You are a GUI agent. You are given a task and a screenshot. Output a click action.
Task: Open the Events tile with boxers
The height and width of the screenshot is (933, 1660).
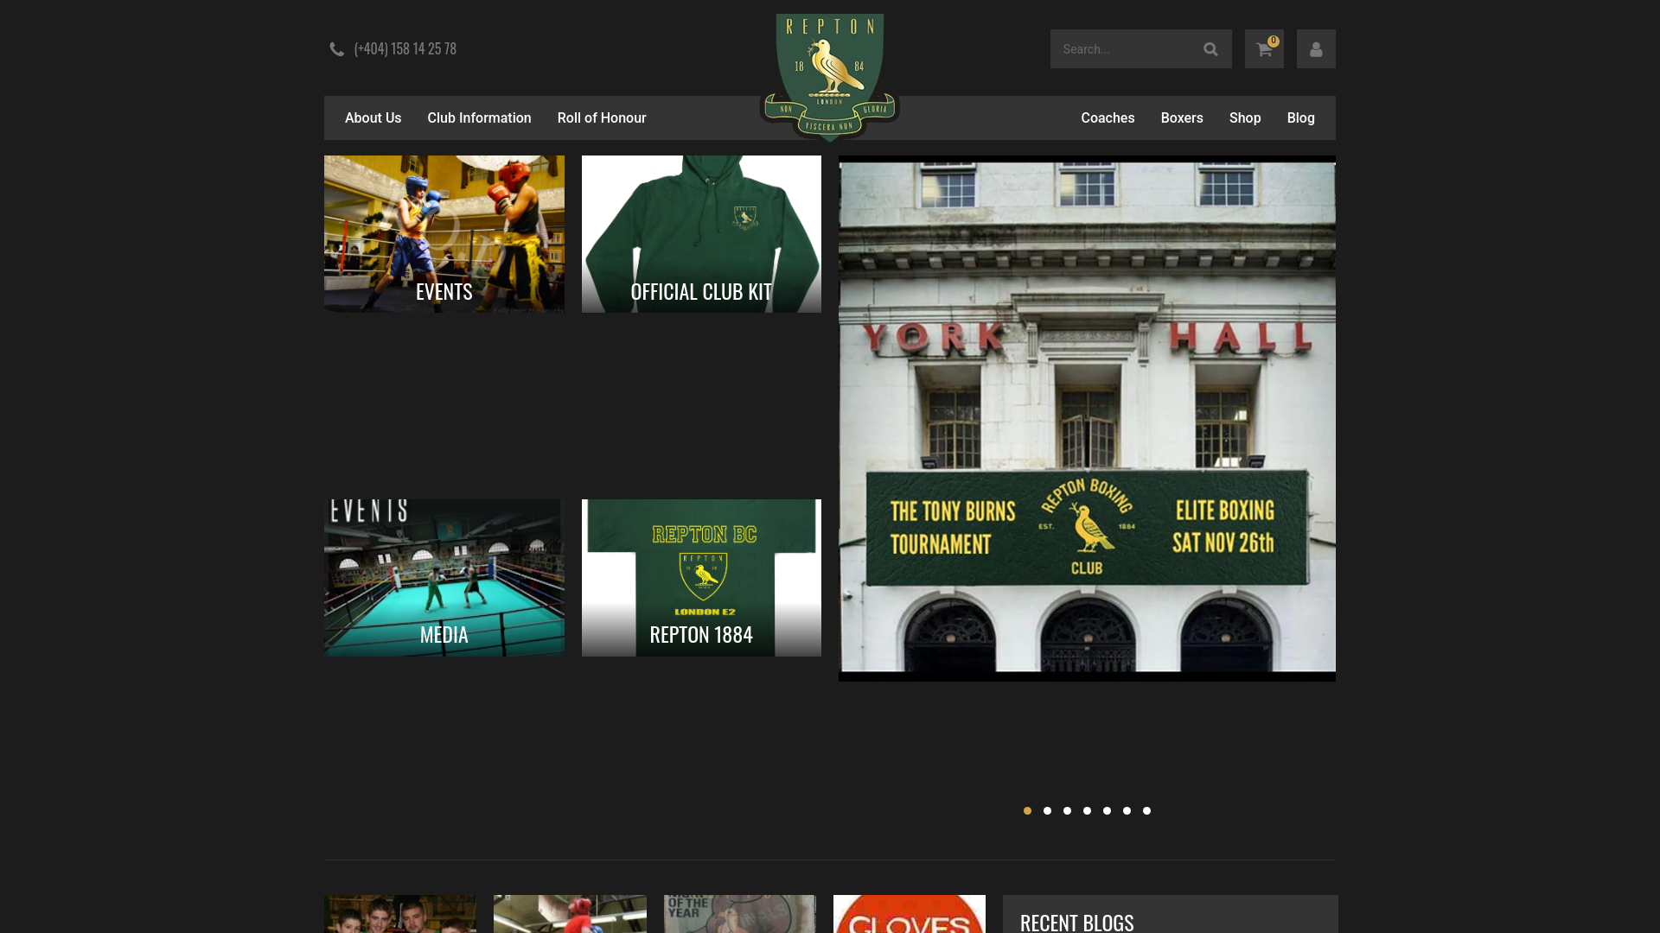pyautogui.click(x=444, y=234)
